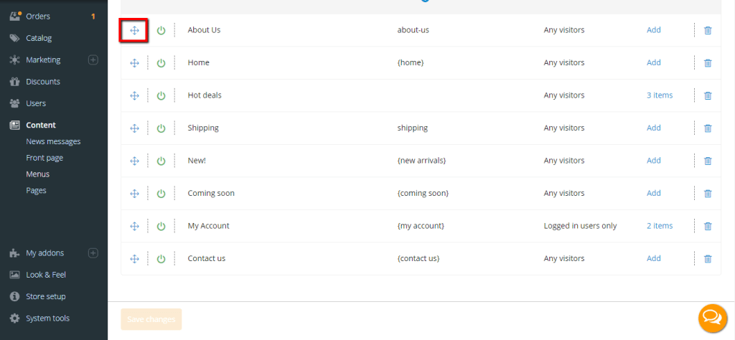
Task: Click move handle of Shipping row
Action: pyautogui.click(x=134, y=128)
